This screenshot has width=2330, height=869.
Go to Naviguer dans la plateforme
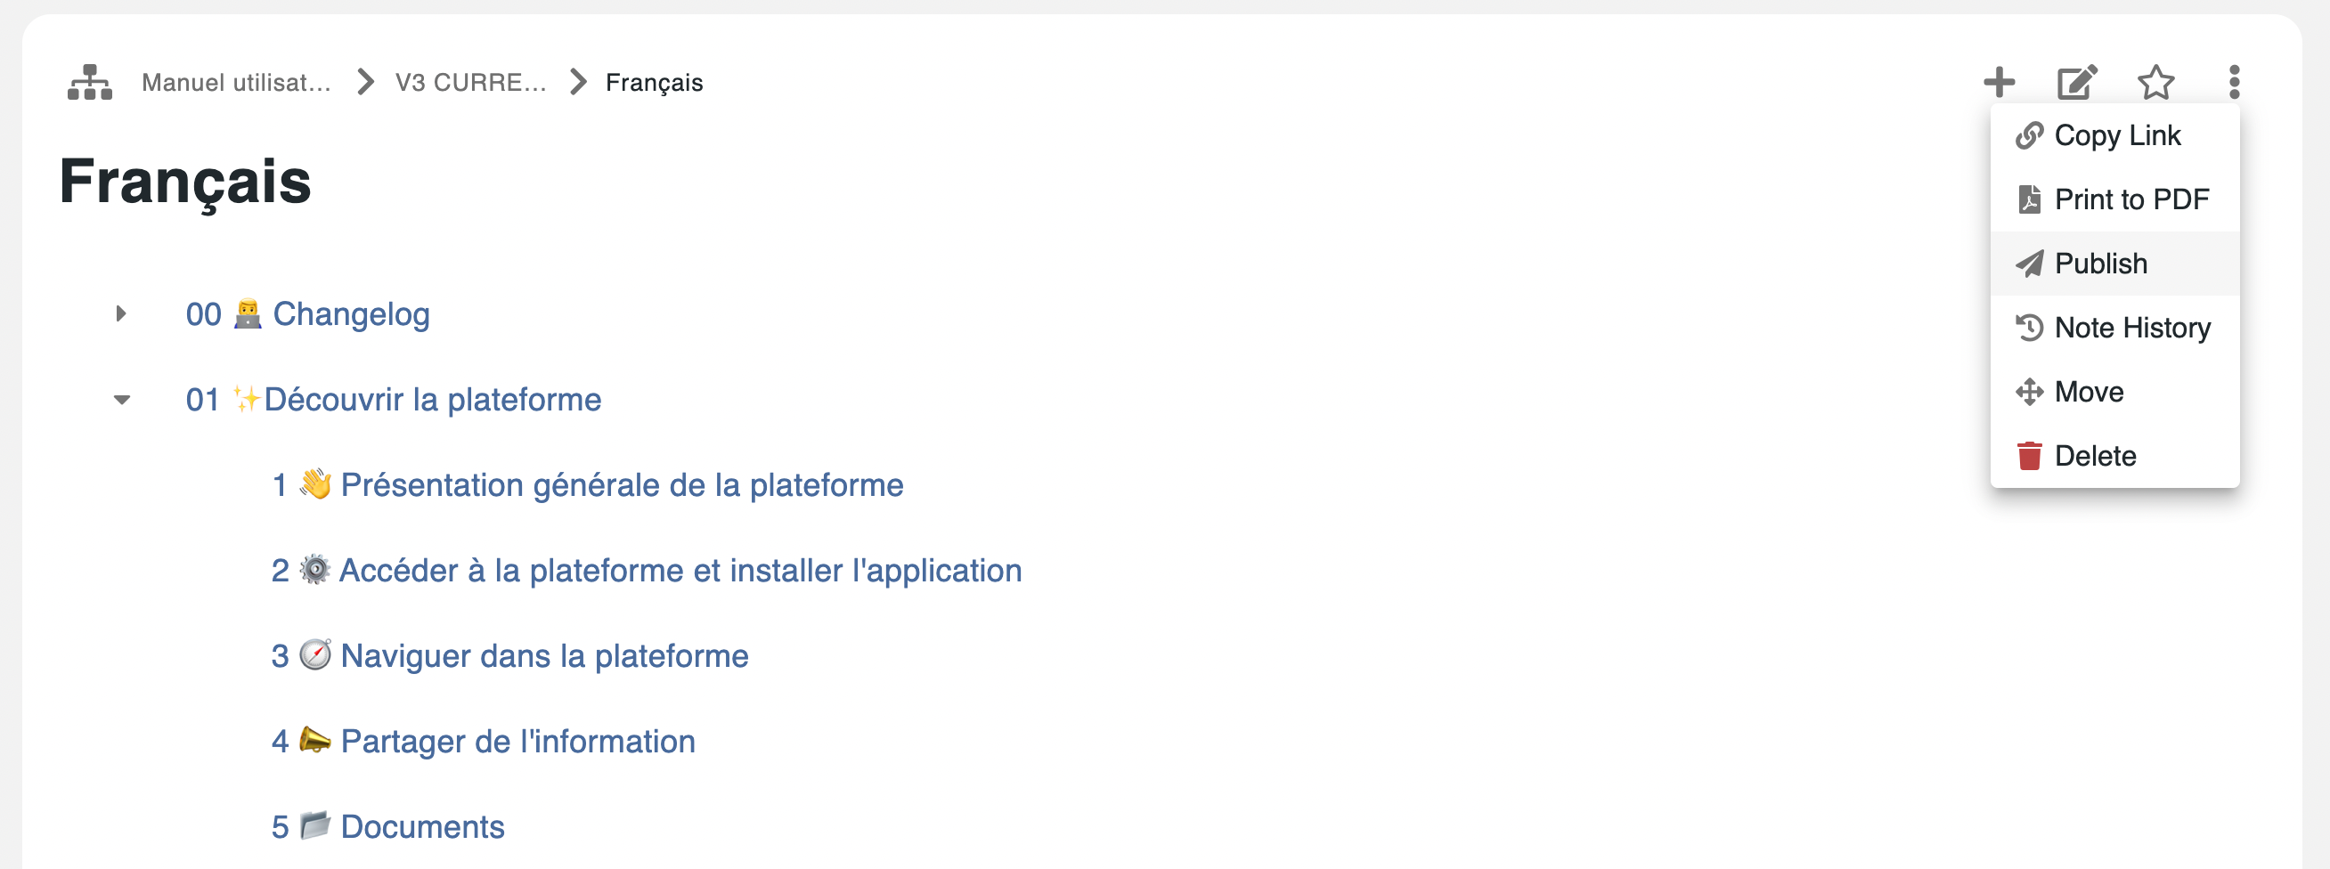(x=543, y=656)
